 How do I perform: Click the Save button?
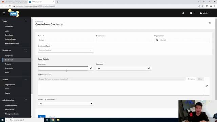click(42, 117)
